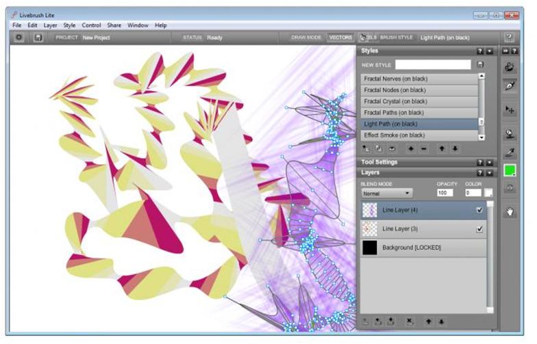Screen dimensions: 537x344
Task: Click the second icon in the Layers bottom bar
Action: tap(378, 321)
